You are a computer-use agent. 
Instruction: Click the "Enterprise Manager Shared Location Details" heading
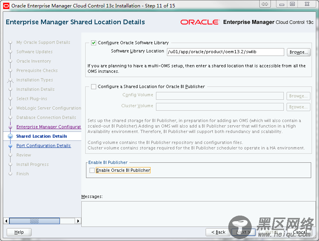tap(75, 22)
